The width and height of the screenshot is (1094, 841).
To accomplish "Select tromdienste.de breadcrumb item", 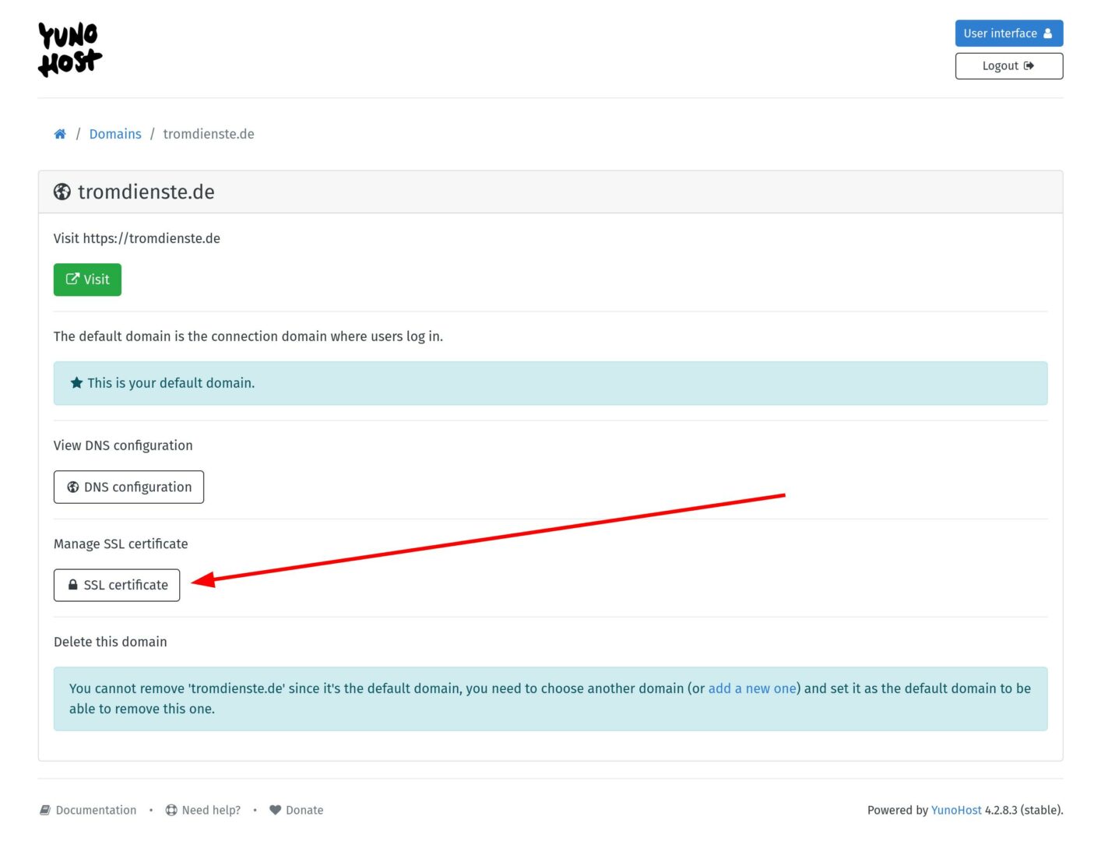I will tap(209, 134).
